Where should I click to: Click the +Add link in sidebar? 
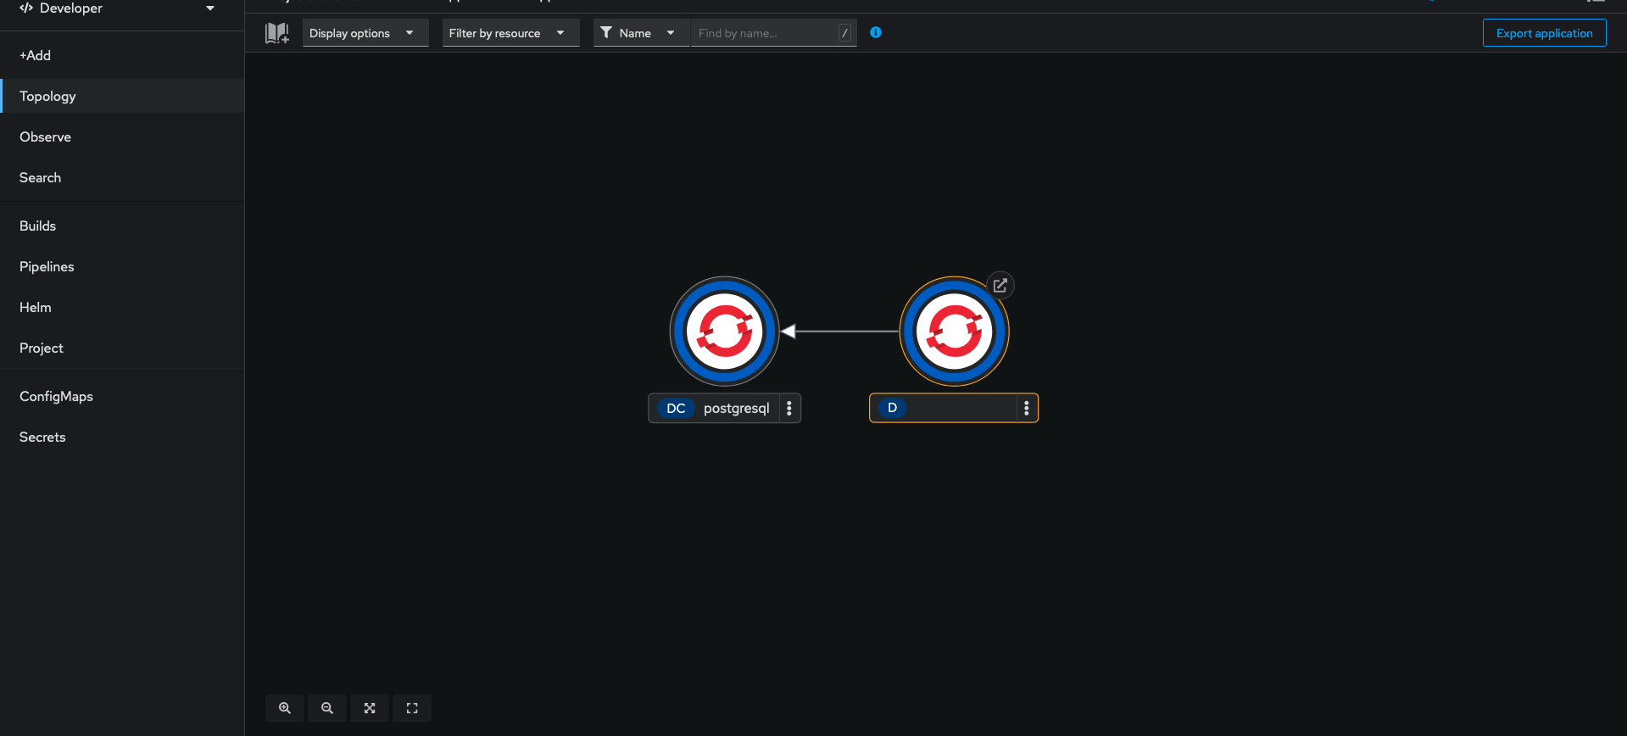pos(35,55)
